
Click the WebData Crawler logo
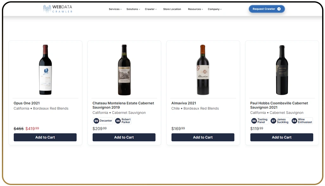58,9
